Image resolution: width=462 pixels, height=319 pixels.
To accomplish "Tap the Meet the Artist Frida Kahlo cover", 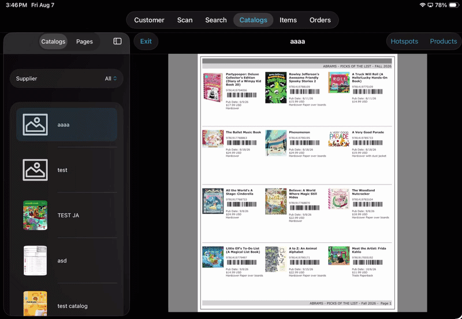I will (x=339, y=256).
